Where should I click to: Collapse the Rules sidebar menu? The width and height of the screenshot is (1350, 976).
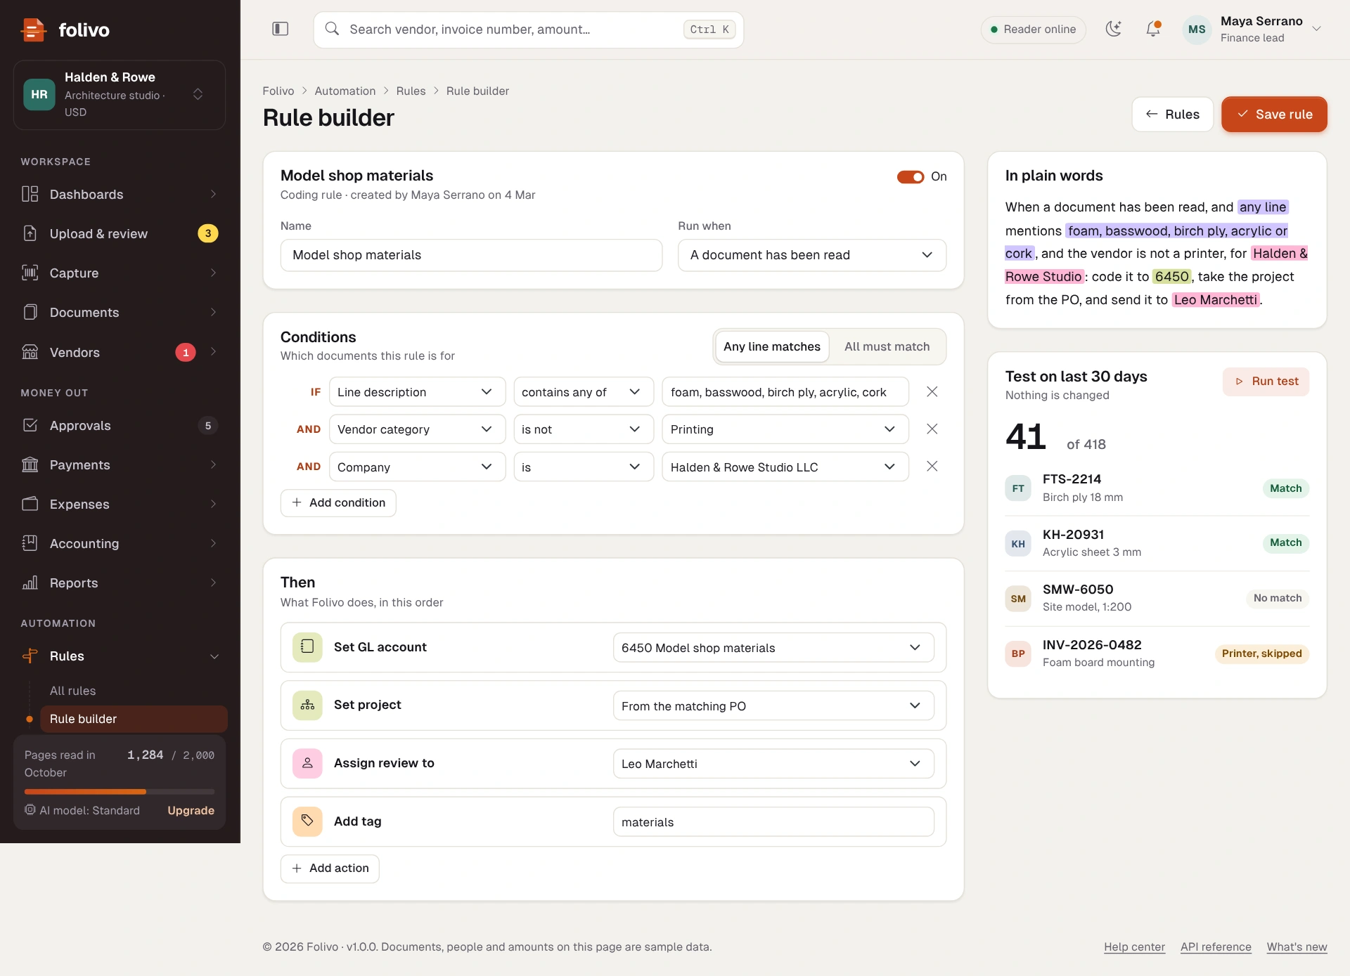[120, 656]
